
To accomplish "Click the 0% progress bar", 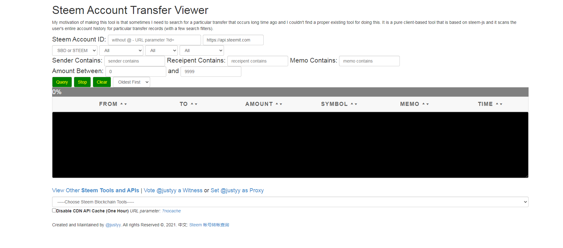I will click(290, 92).
